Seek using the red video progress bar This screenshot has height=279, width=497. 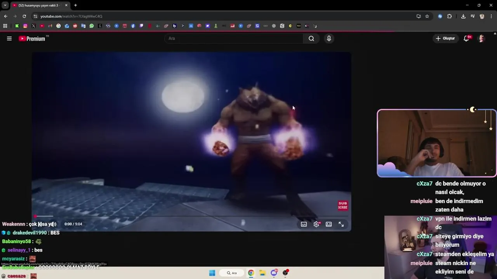(191, 216)
